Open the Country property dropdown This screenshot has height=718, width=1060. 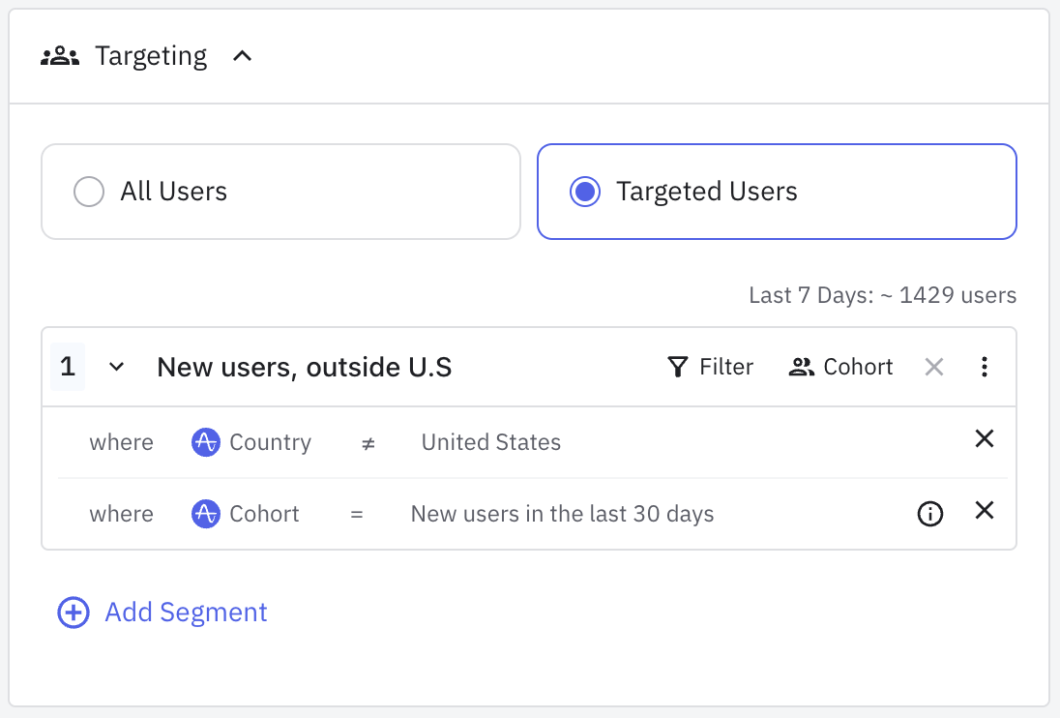tap(270, 442)
